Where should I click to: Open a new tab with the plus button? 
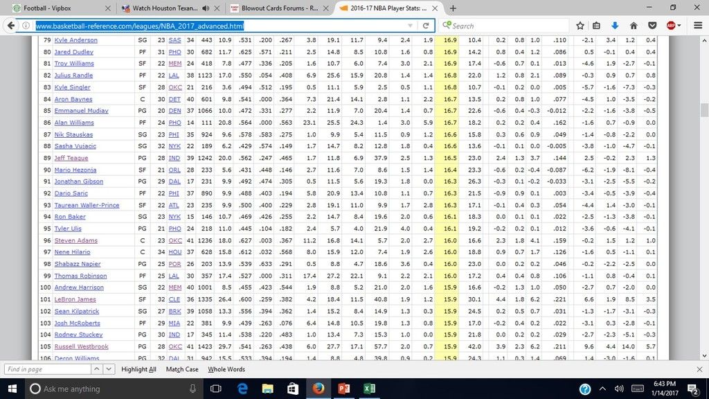point(453,8)
